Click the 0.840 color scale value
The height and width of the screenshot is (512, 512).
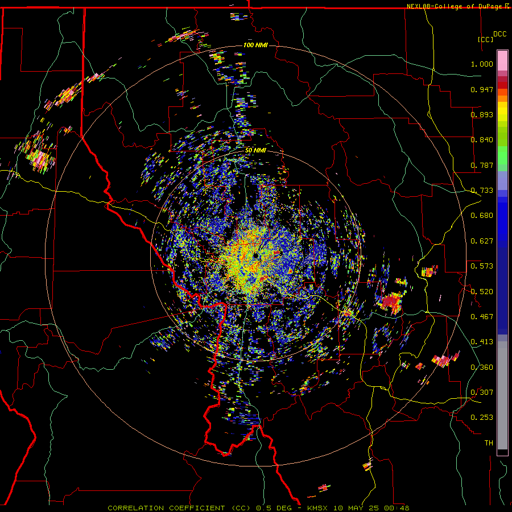[482, 140]
